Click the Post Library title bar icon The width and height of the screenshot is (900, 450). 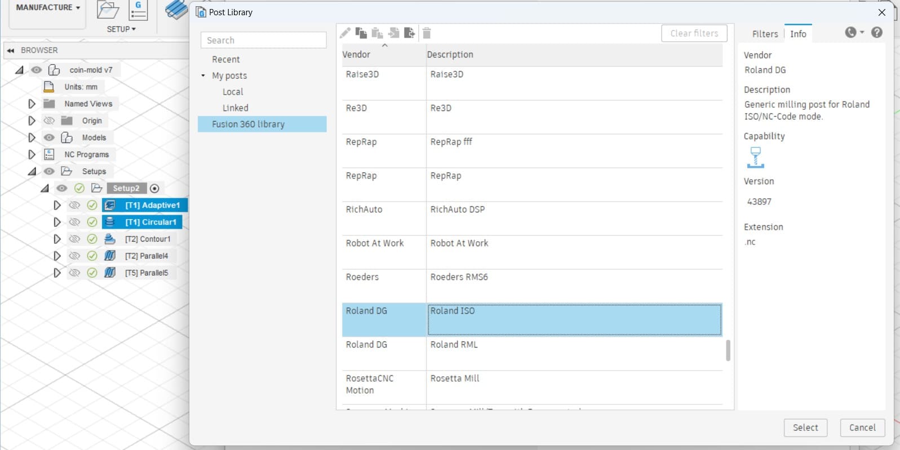[201, 12]
